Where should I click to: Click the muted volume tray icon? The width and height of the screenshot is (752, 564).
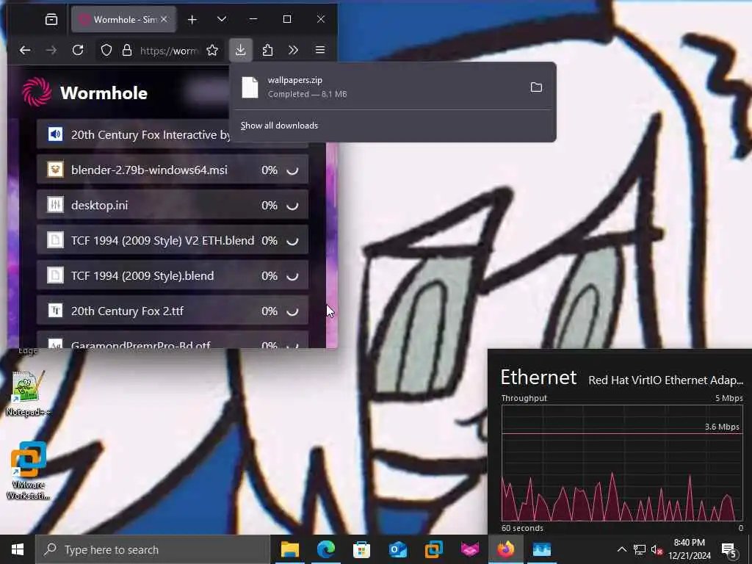tap(657, 549)
